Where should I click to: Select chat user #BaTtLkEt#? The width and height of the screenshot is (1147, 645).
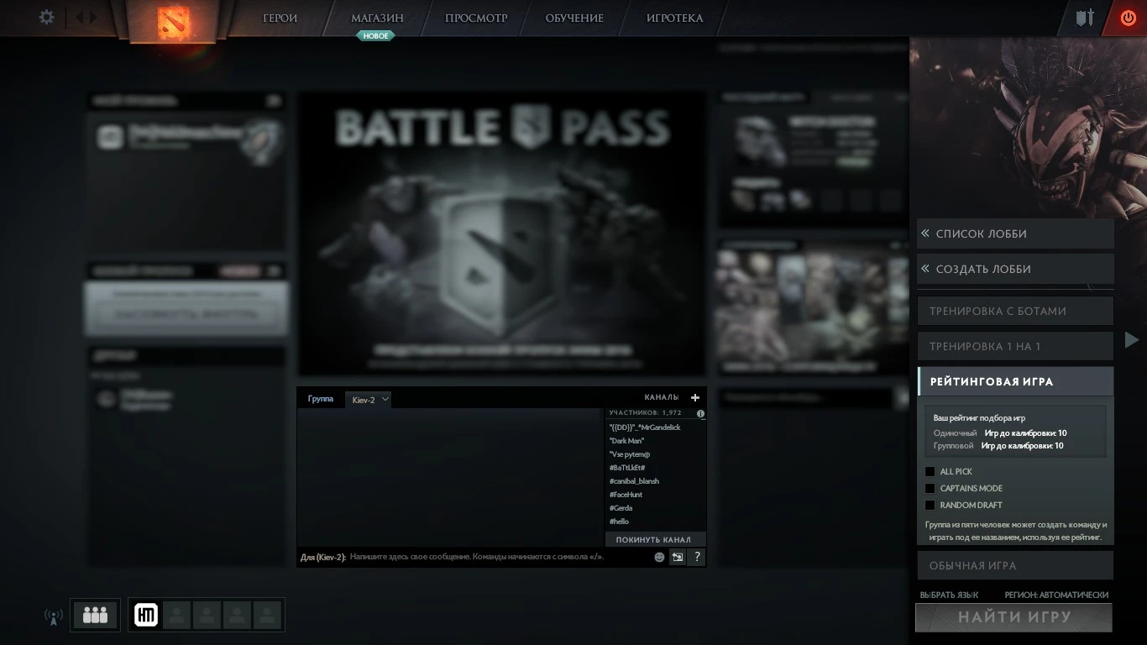pyautogui.click(x=627, y=468)
